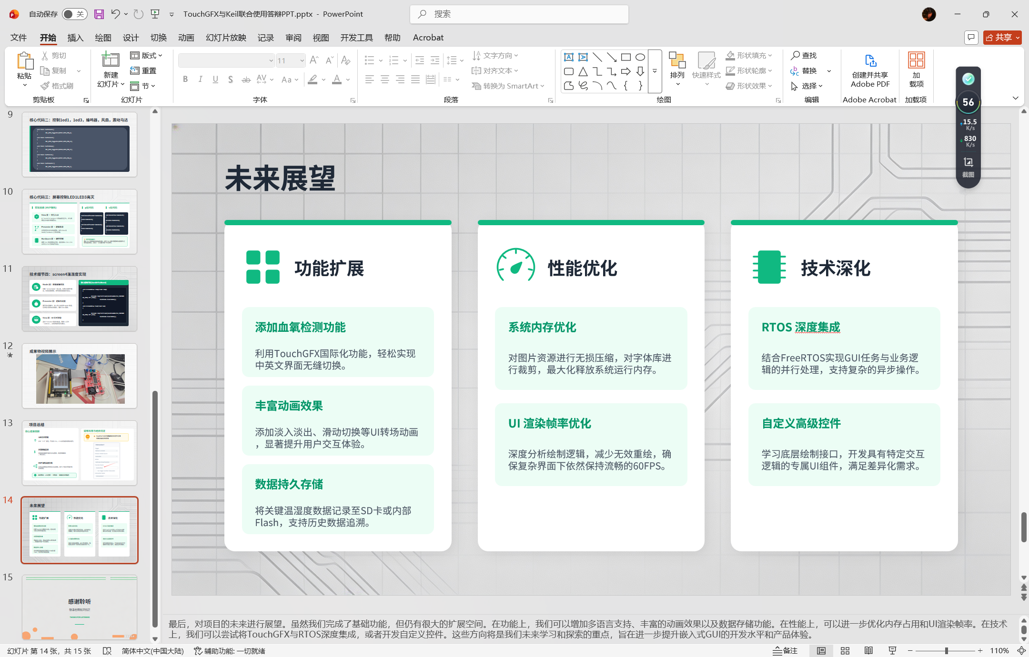Click the Find magnifier icon
1029x657 pixels.
point(795,56)
